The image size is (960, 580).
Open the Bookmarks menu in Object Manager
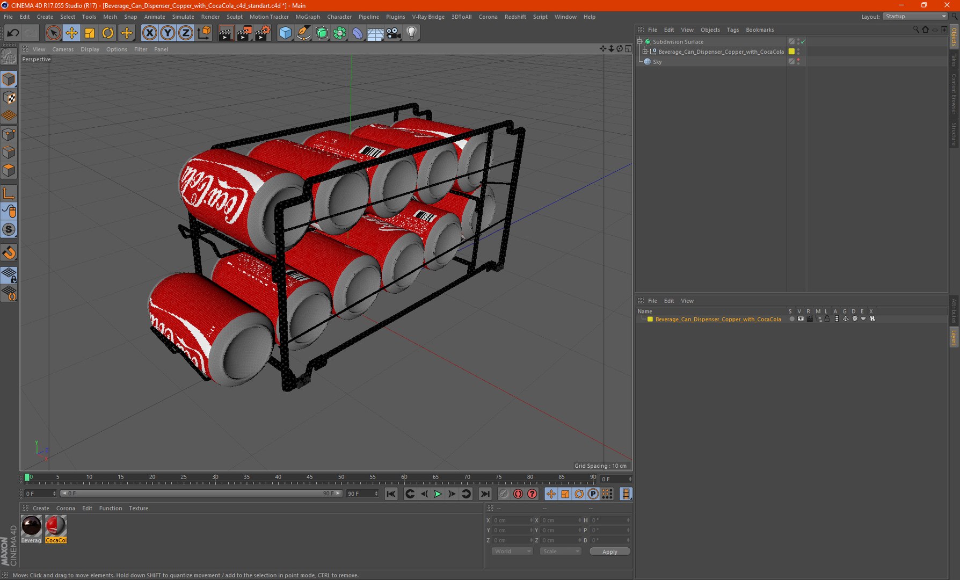click(760, 30)
